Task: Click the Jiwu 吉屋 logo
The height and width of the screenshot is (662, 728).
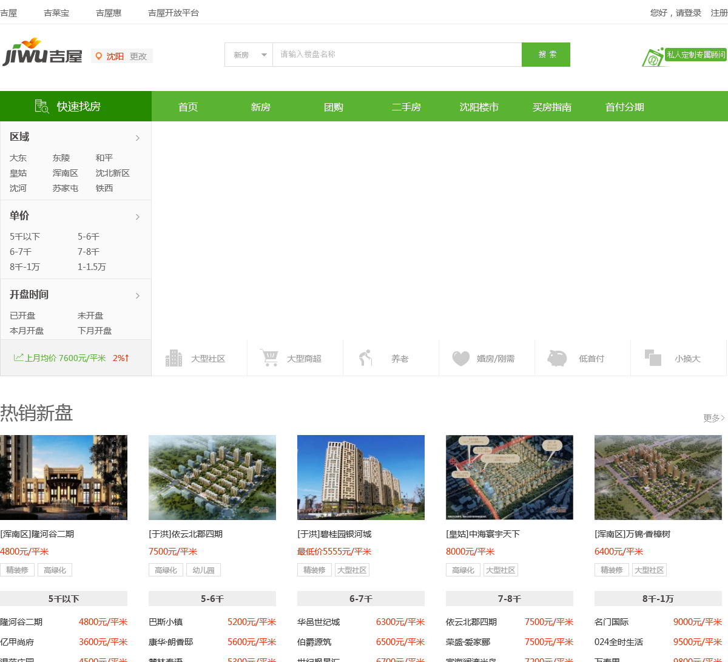Action: 42,52
